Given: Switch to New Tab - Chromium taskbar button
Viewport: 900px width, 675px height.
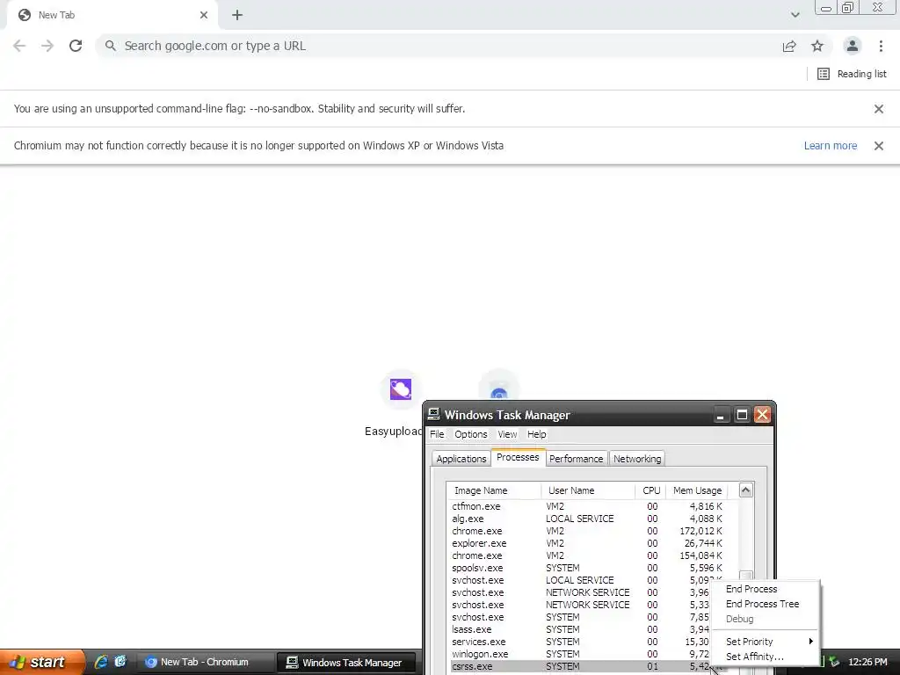Looking at the screenshot, I should (204, 663).
